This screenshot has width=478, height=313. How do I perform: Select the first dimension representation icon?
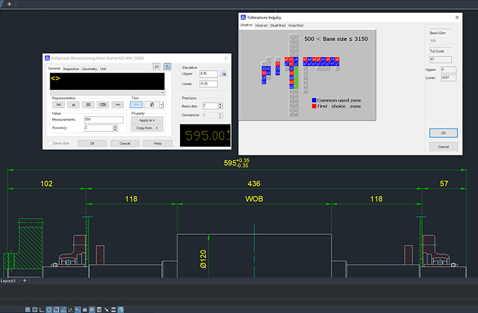point(58,104)
